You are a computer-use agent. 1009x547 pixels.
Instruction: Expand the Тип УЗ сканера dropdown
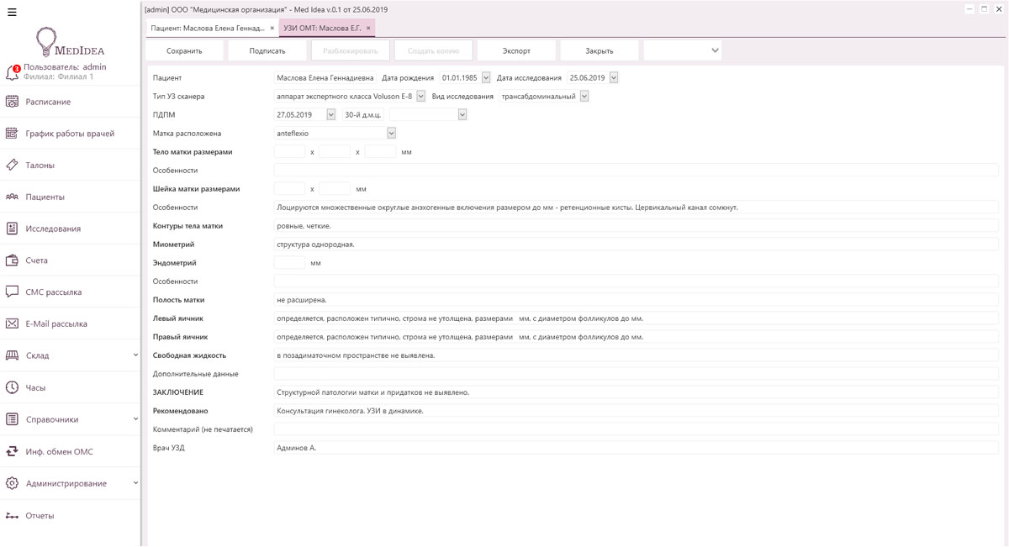[x=420, y=97]
